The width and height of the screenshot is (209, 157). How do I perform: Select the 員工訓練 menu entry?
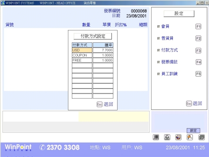tap(169, 74)
